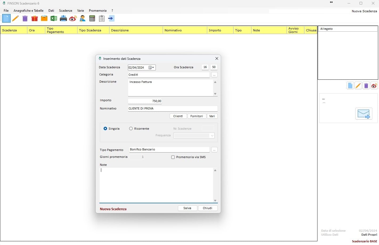The image size is (379, 245).
Task: Click the Nominativo column header
Action: 185,30
